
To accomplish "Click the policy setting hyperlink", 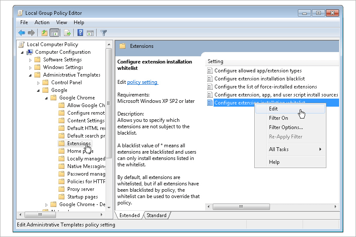I will click(142, 82).
